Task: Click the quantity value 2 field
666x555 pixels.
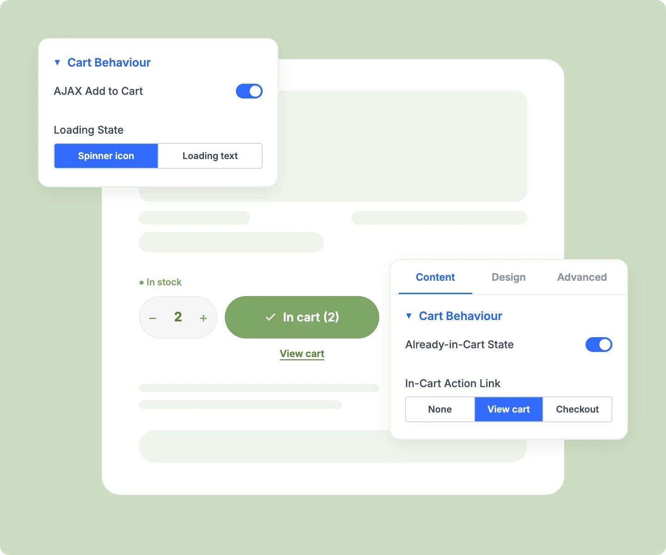Action: [x=178, y=317]
